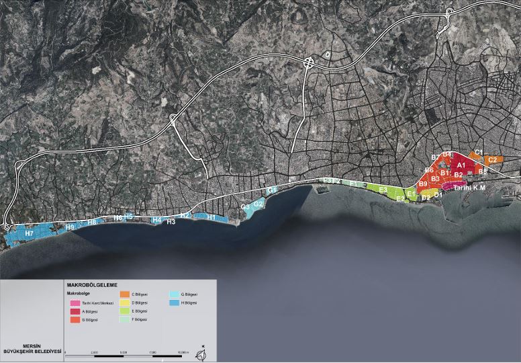The height and width of the screenshot is (363, 521).
Task: Click the D Bölgesi legend label
Action: (140, 303)
